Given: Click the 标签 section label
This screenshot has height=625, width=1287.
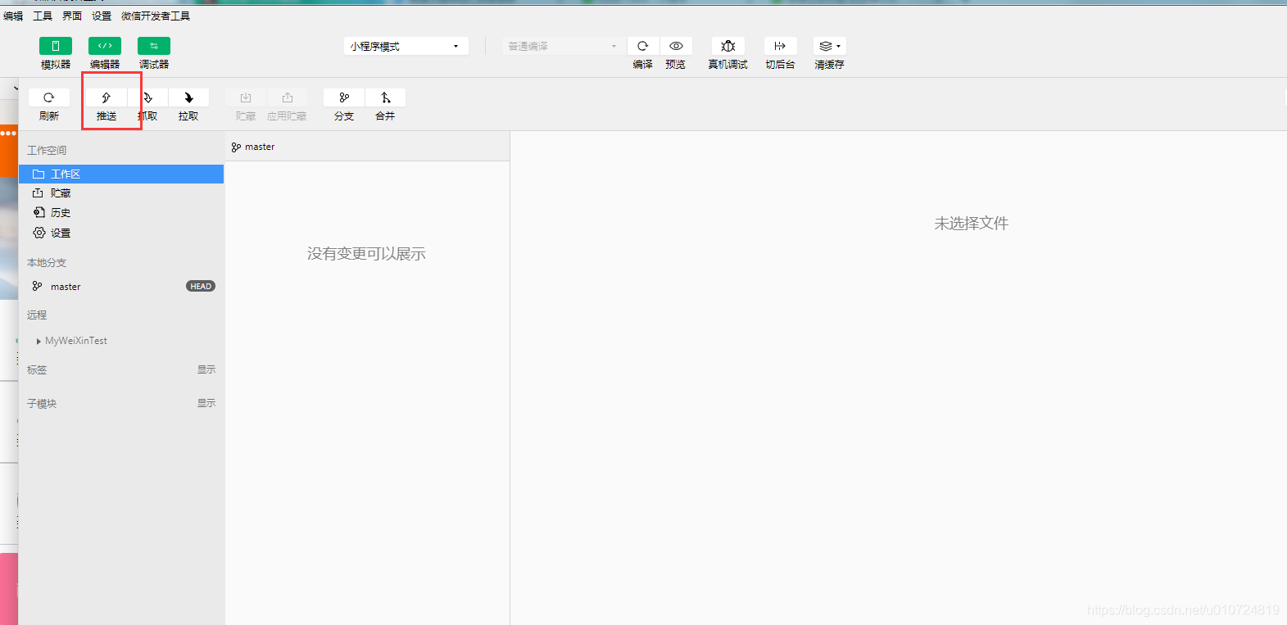Looking at the screenshot, I should pos(37,370).
